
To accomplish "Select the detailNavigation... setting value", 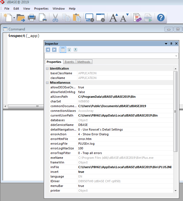I will coord(125,129).
